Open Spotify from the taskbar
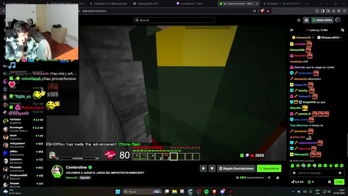 click(206, 192)
